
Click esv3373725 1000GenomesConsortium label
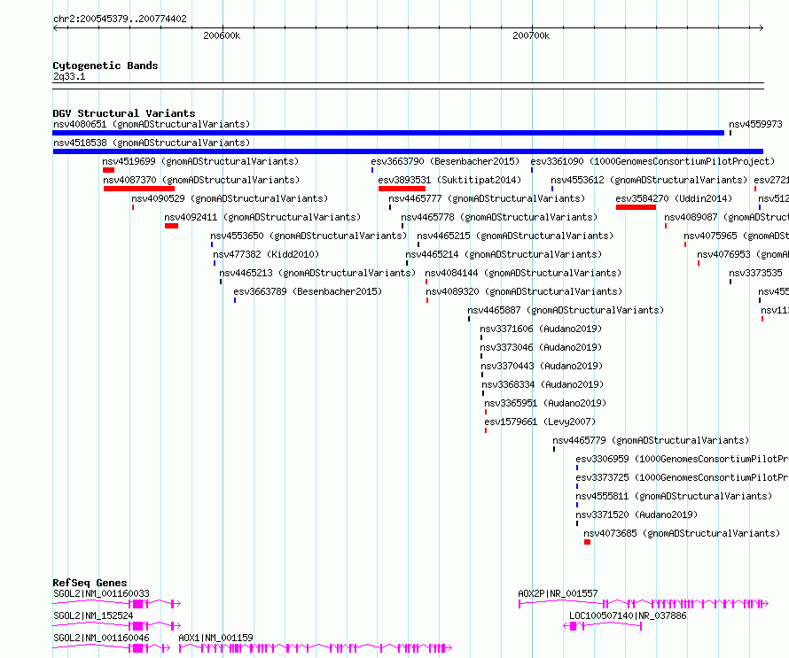tap(683, 477)
